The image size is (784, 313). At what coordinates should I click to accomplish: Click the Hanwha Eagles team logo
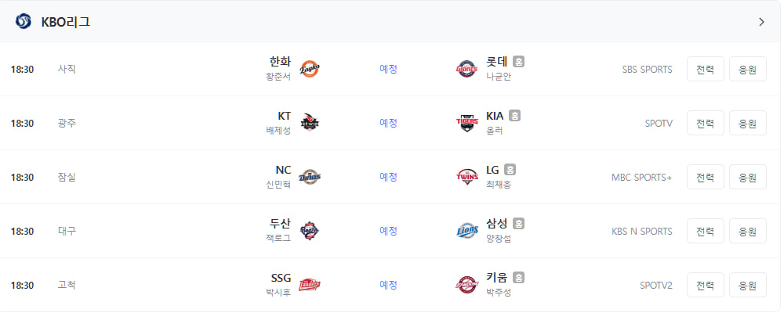pos(310,69)
